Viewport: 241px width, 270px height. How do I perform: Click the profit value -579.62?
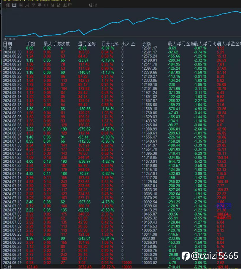[84, 129]
